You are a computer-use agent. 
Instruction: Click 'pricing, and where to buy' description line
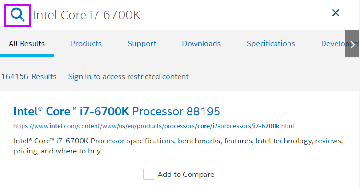[58, 151]
